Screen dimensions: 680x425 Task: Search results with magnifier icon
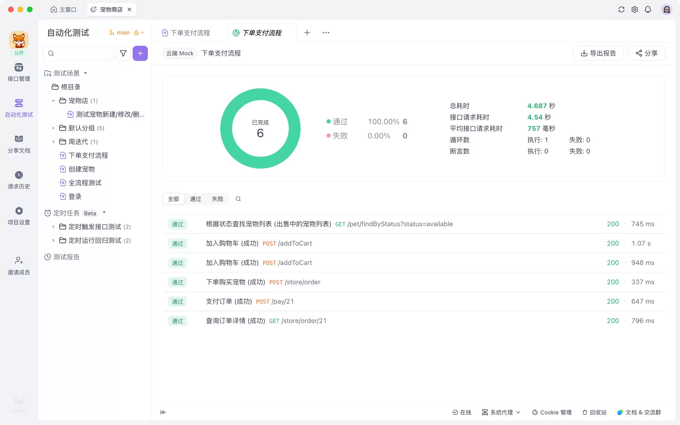238,199
